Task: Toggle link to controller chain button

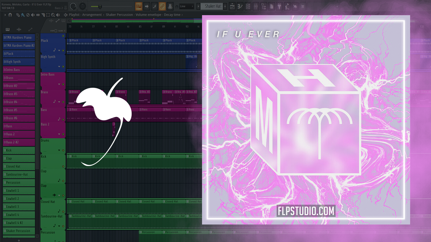Action: (x=162, y=6)
